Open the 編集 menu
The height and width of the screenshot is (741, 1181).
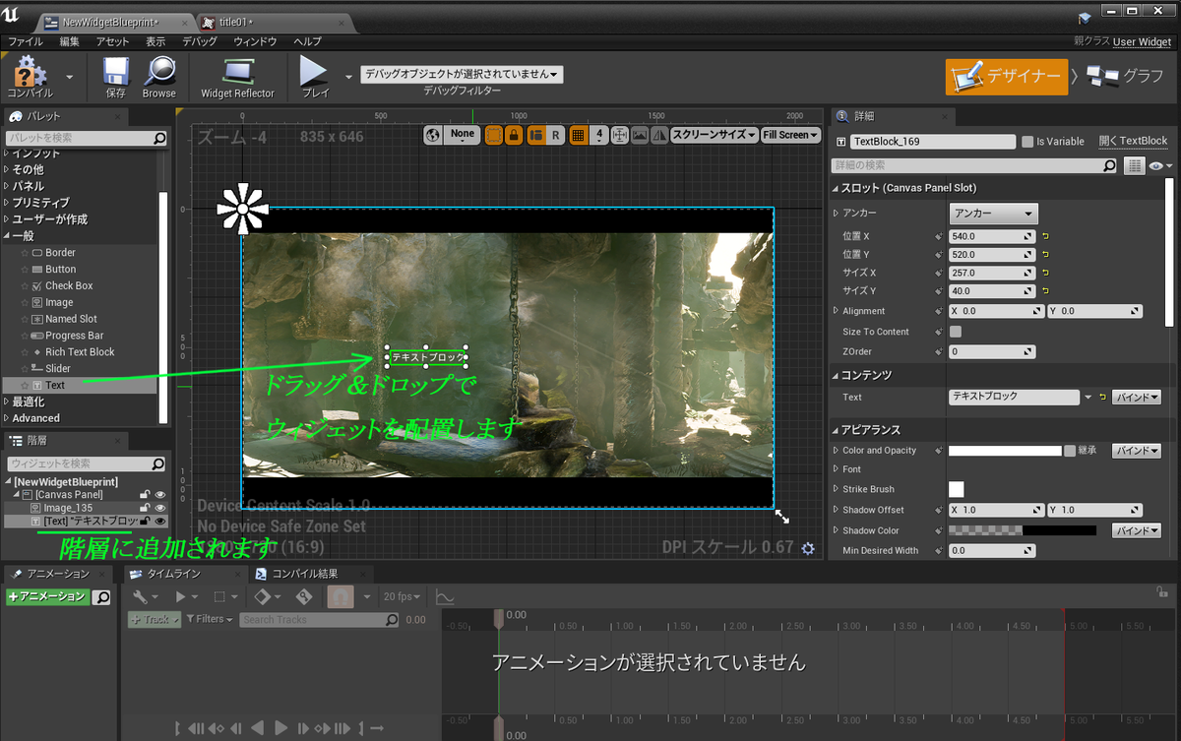pyautogui.click(x=69, y=42)
